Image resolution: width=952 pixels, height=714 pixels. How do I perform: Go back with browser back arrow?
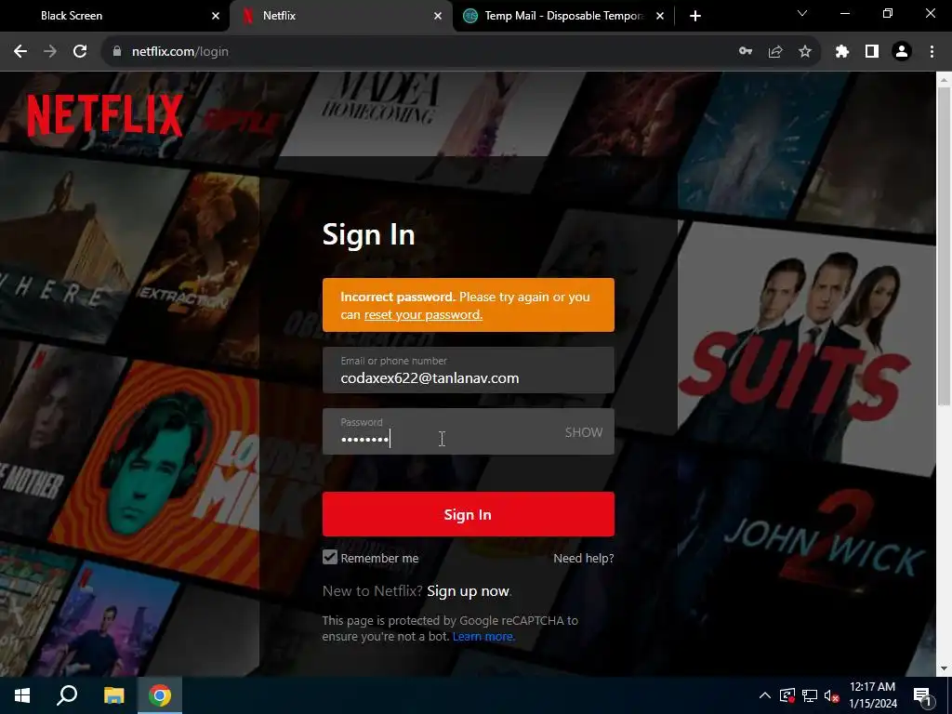tap(20, 52)
